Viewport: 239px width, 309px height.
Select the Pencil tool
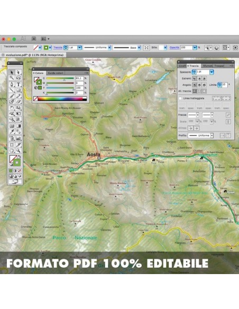19,96
